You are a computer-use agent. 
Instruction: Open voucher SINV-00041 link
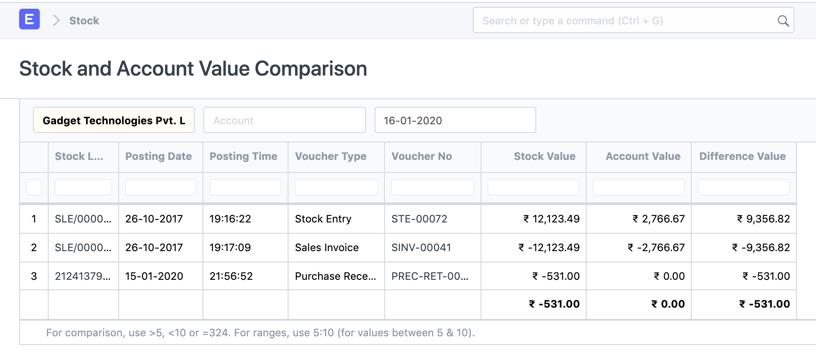coord(421,248)
